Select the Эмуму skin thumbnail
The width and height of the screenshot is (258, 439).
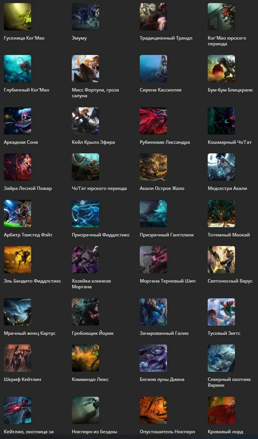(x=85, y=17)
